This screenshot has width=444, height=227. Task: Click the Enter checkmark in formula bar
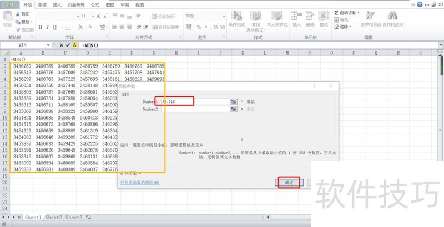68,45
